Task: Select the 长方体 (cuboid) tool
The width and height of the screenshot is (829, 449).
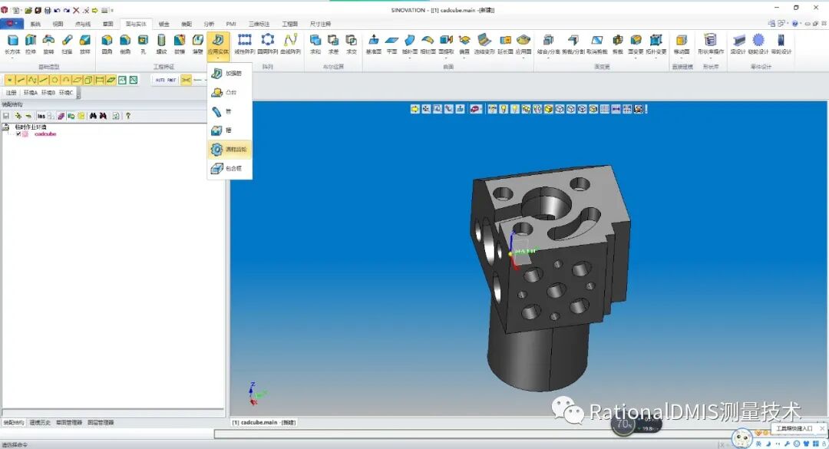Action: point(12,42)
